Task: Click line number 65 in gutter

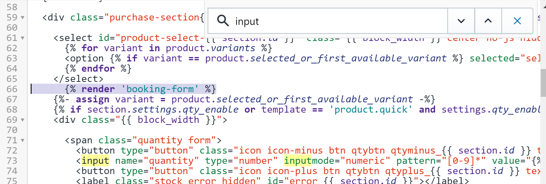Action: pyautogui.click(x=12, y=79)
